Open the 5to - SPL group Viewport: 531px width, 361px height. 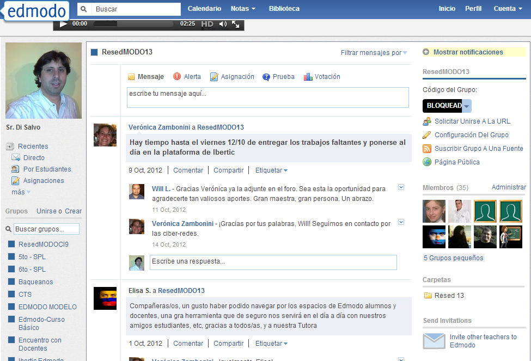click(32, 257)
